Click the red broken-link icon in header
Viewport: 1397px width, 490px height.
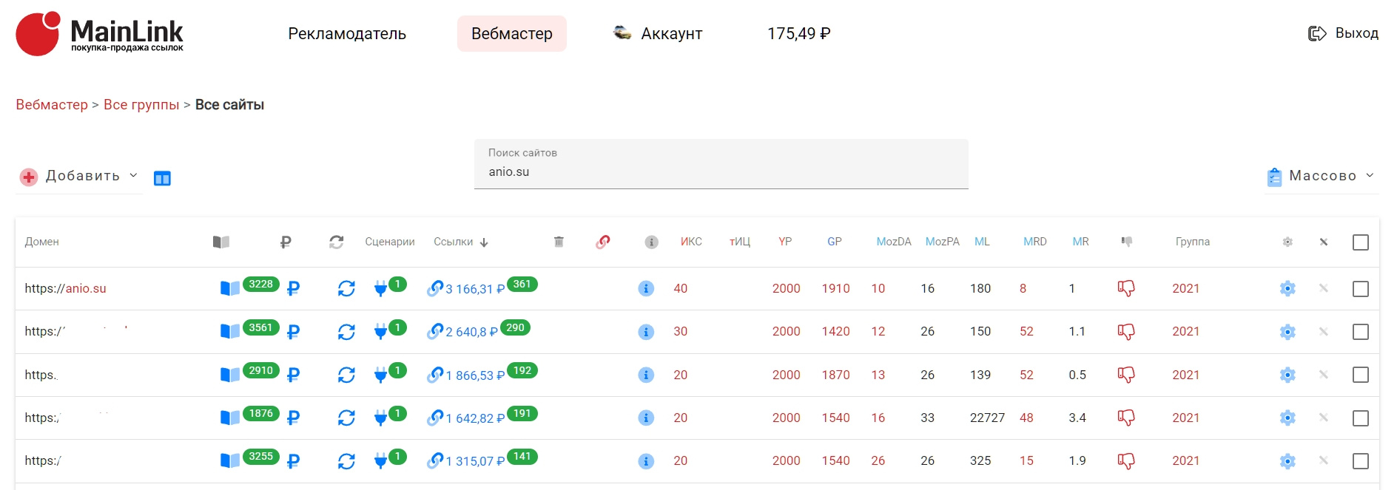click(x=603, y=242)
